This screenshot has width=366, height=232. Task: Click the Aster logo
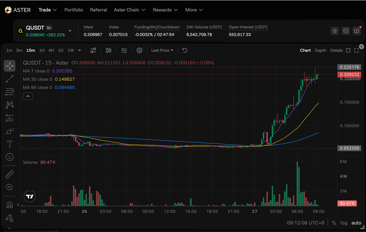click(x=17, y=10)
